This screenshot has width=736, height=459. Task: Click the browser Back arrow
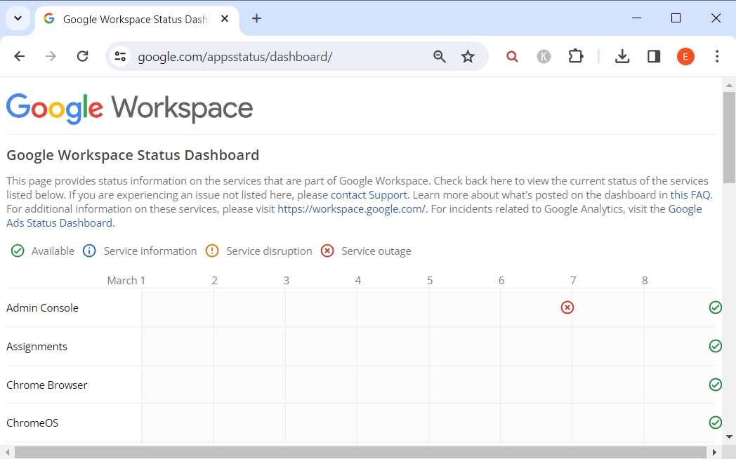click(19, 57)
